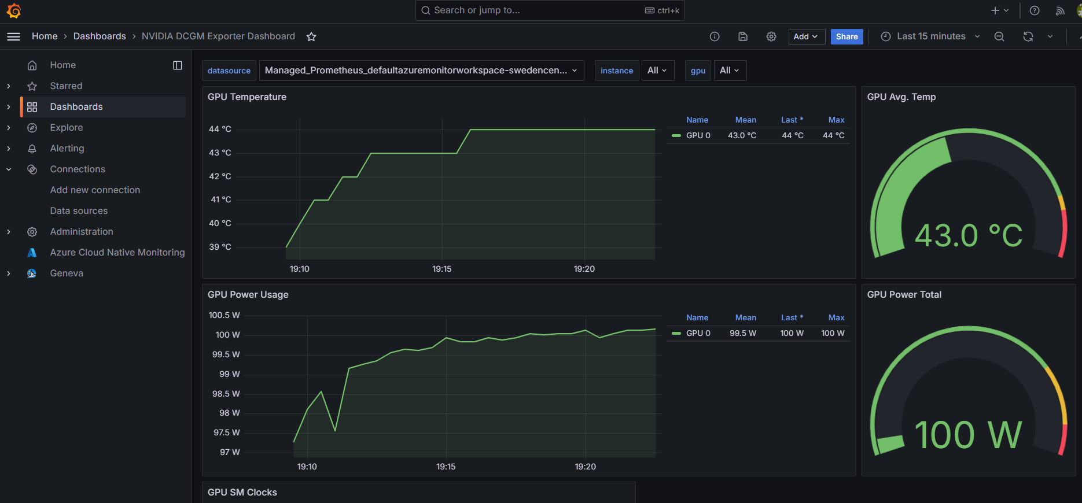Open Starred in the sidebar
The height and width of the screenshot is (503, 1082).
point(66,86)
